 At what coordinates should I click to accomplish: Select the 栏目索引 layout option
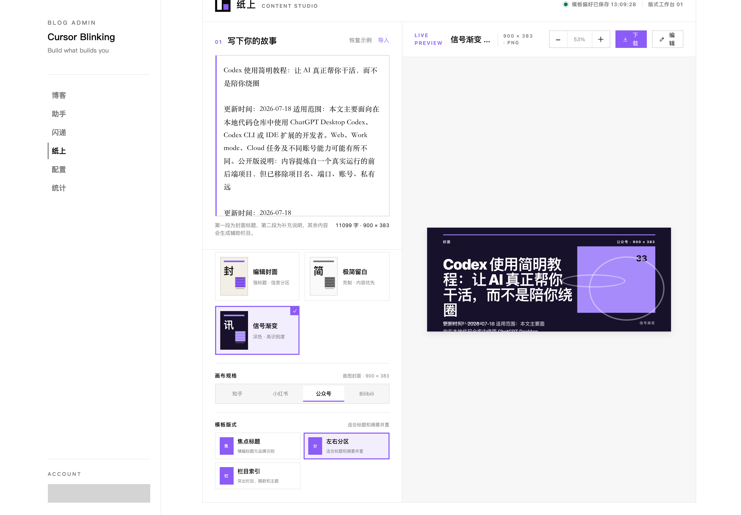[258, 476]
